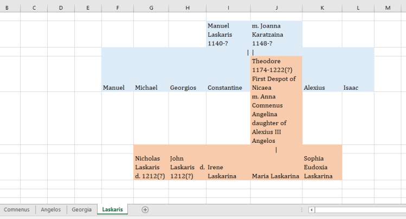
Task: Switch to the Comnenus sheet tab
Action: [17, 209]
